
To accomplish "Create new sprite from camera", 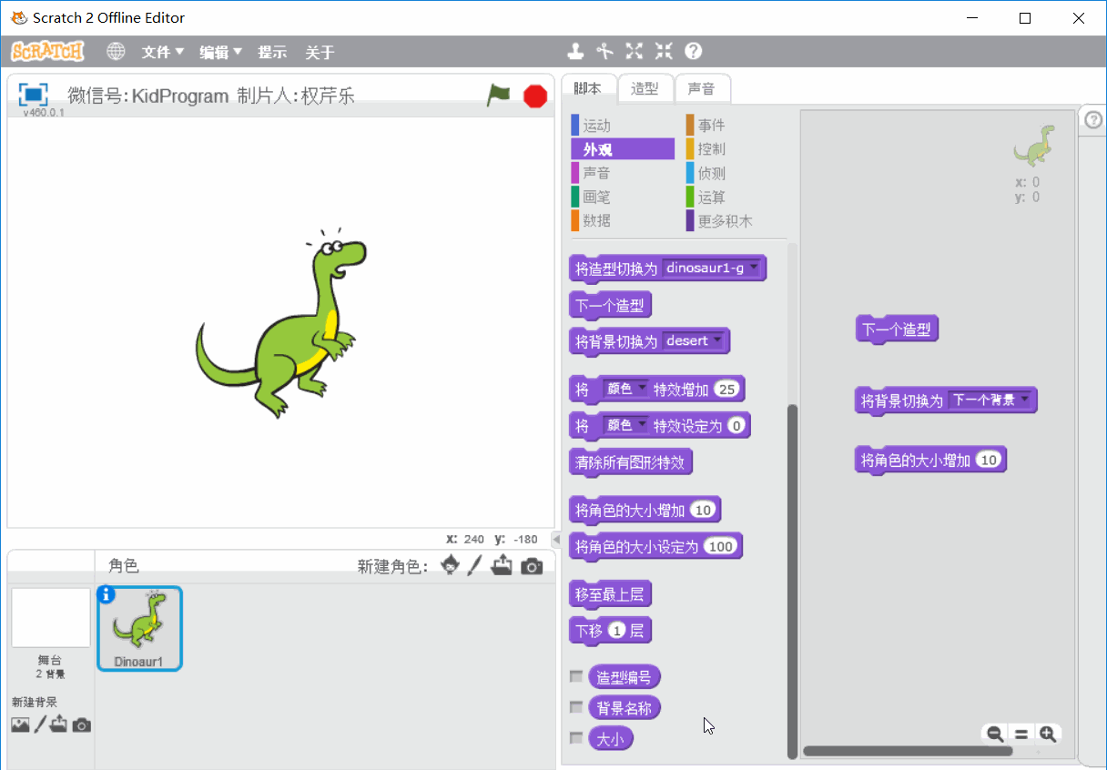I will pos(532,566).
